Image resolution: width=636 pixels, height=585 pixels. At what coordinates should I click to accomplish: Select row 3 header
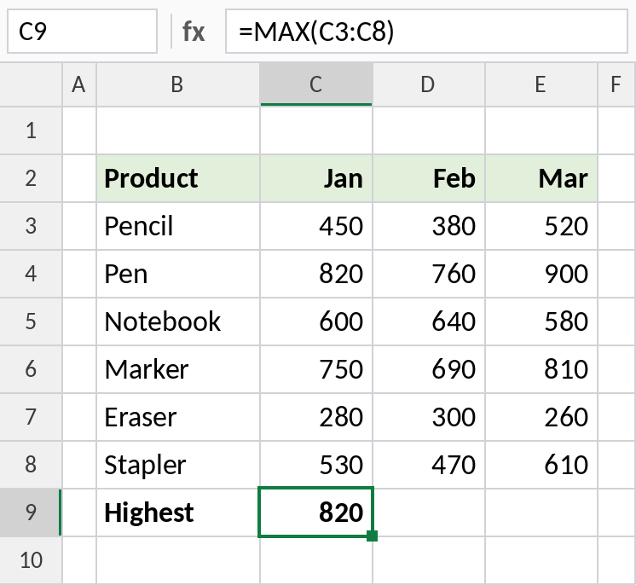click(x=31, y=226)
